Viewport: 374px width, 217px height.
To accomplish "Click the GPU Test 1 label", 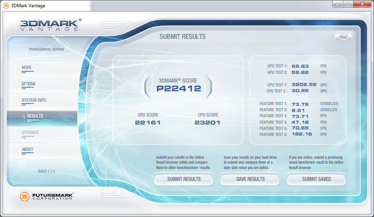I will 277,66.
